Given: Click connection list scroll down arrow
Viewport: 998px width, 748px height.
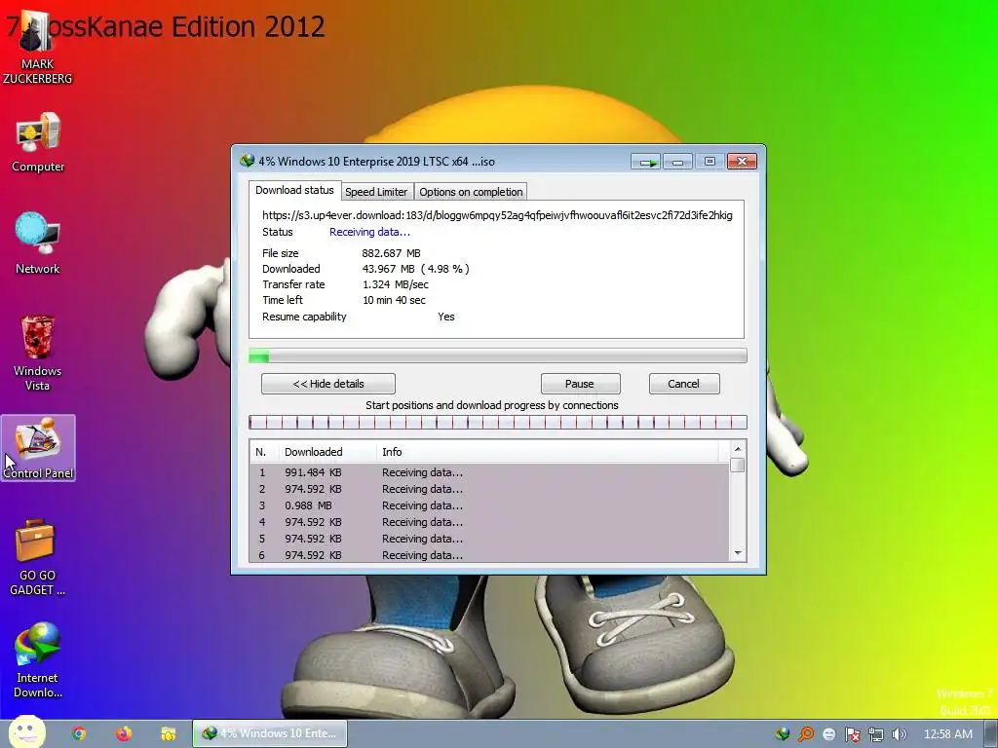Looking at the screenshot, I should pyautogui.click(x=738, y=553).
